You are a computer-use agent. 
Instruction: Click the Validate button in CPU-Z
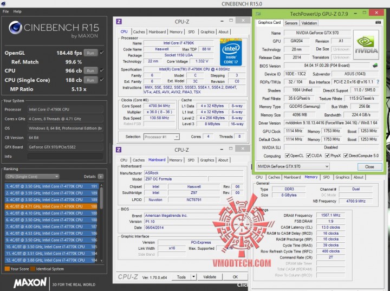point(210,277)
